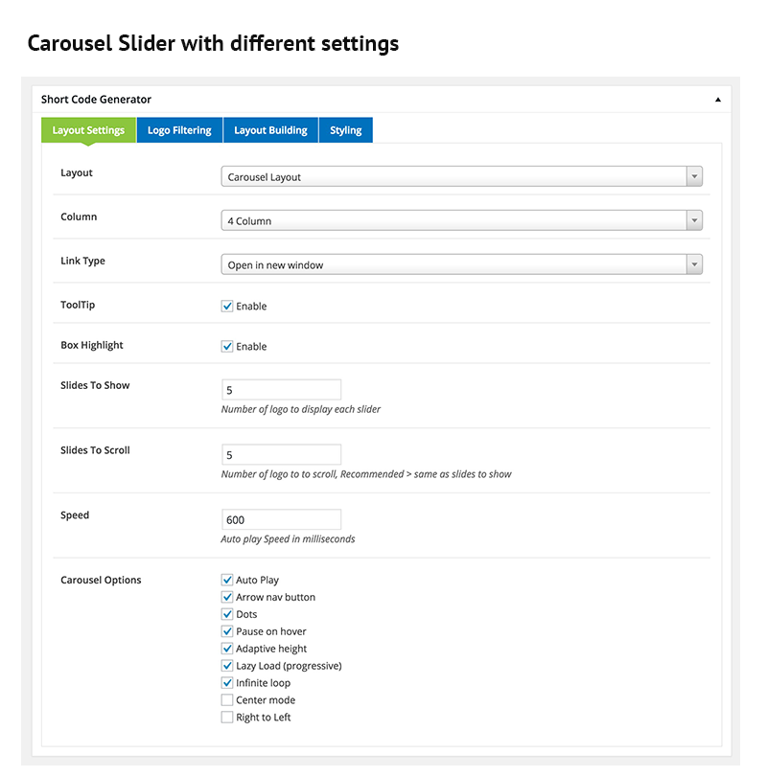Switch to the Logo Filtering tab
Screen dimensions: 767x777
coord(179,130)
